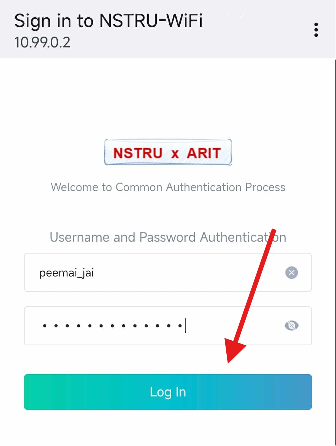Click the text peemai_jai in the username box
Image resolution: width=336 pixels, height=446 pixels.
point(66,273)
